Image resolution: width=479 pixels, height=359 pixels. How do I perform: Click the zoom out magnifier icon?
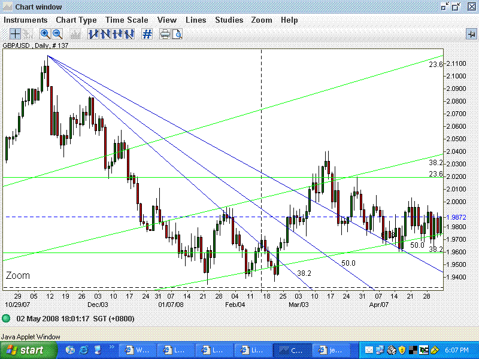(x=57, y=34)
